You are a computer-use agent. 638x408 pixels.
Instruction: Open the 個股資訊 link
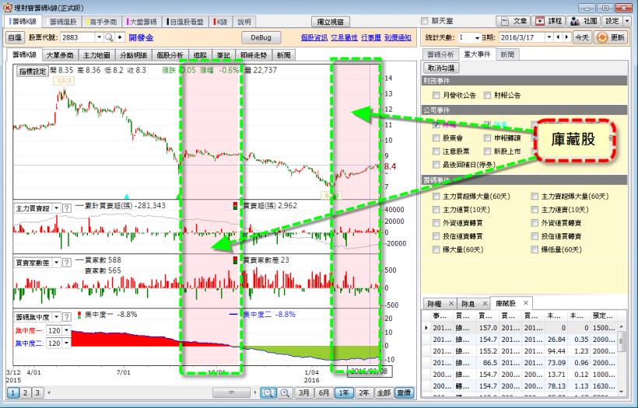coord(314,37)
